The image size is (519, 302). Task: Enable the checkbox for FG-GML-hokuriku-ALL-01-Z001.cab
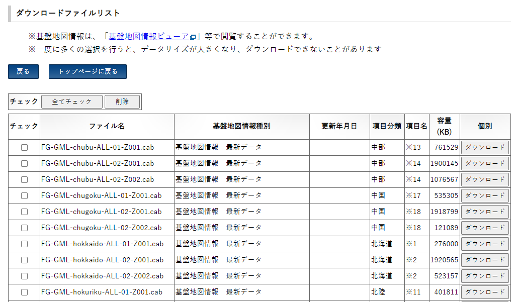coord(24,292)
